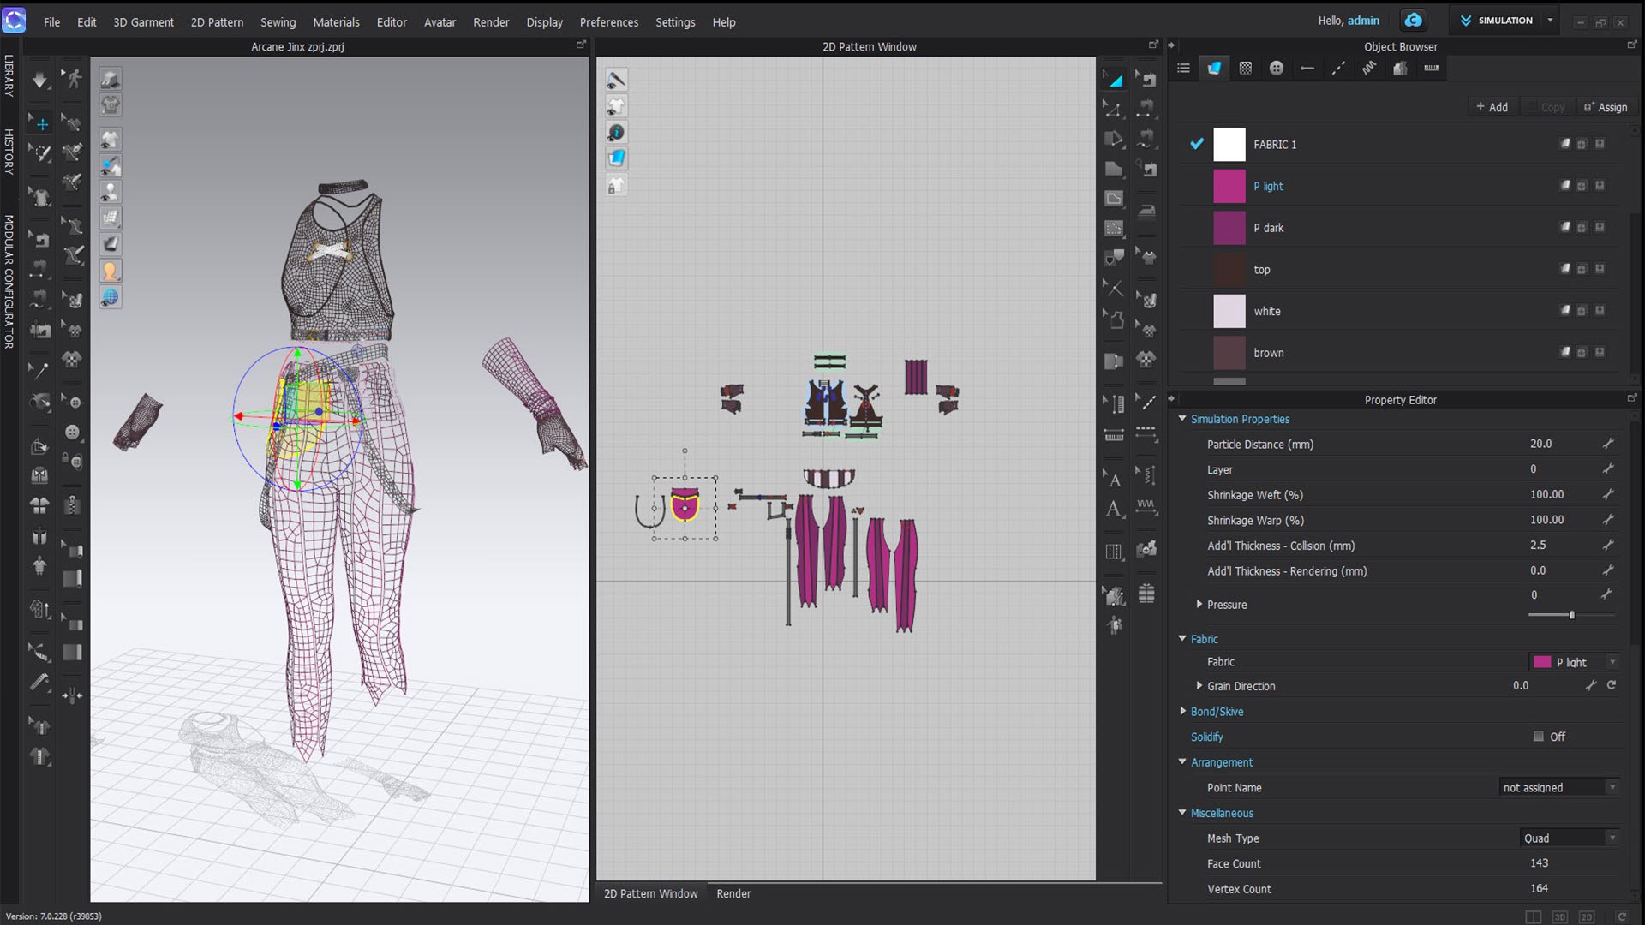Open the Topstitch tab icon in Object Browser
This screenshot has width=1645, height=925.
coord(1338,69)
